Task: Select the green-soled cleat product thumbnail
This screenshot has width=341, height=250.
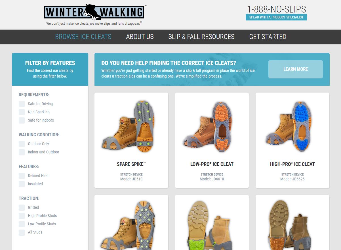Action: [212, 225]
